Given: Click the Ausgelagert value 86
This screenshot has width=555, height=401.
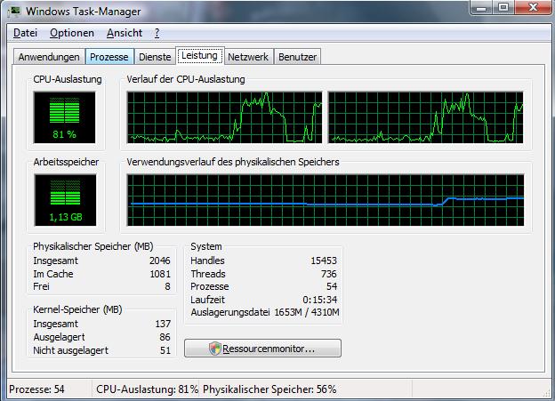Looking at the screenshot, I should click(165, 337).
